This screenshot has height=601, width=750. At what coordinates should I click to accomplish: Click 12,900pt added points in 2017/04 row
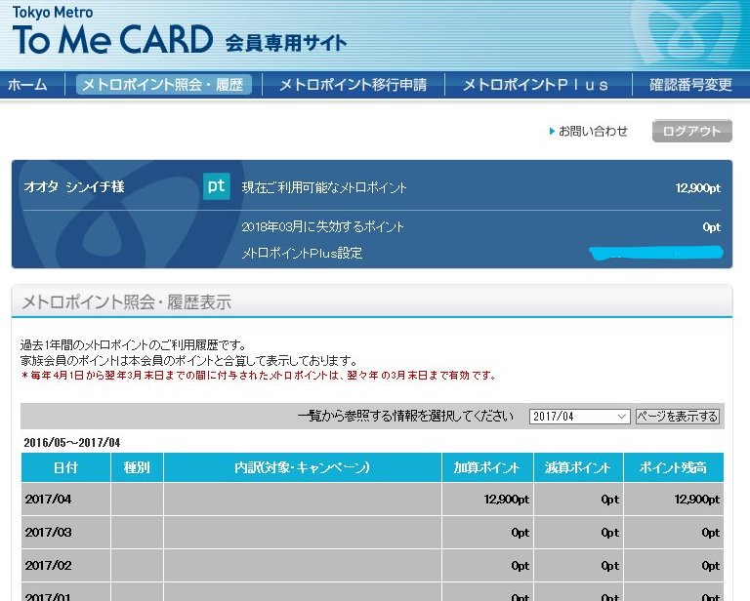pyautogui.click(x=507, y=500)
